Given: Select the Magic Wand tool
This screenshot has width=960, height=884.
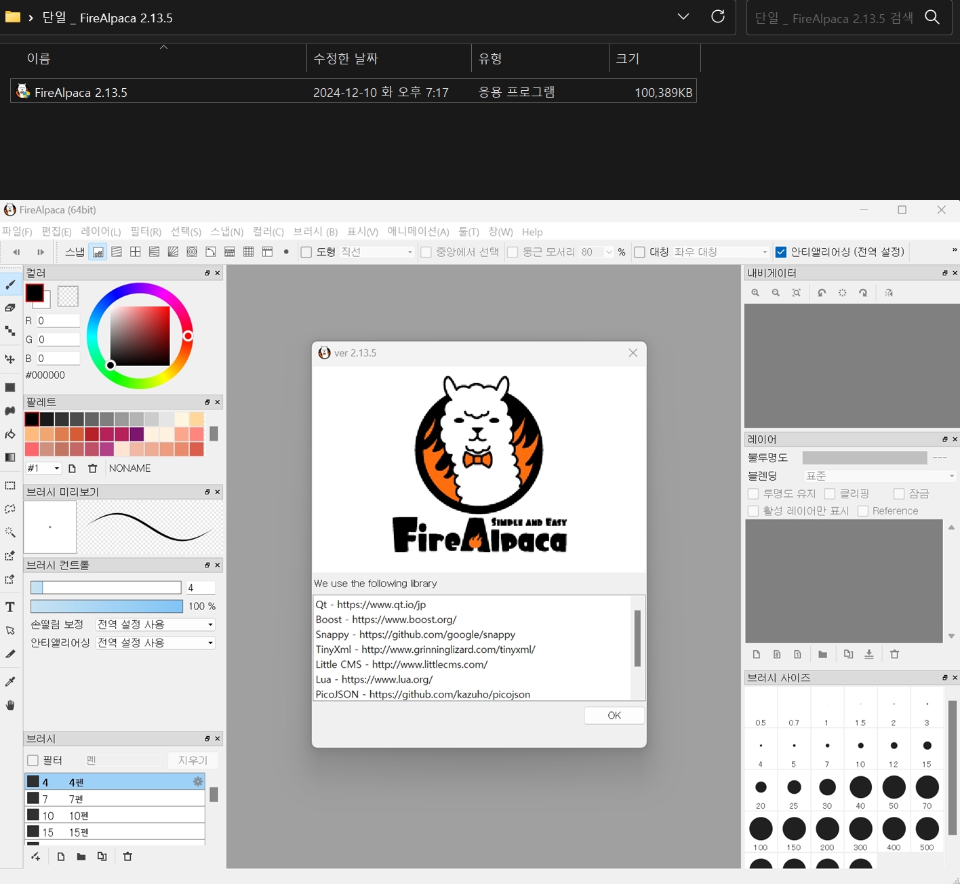Looking at the screenshot, I should point(10,532).
